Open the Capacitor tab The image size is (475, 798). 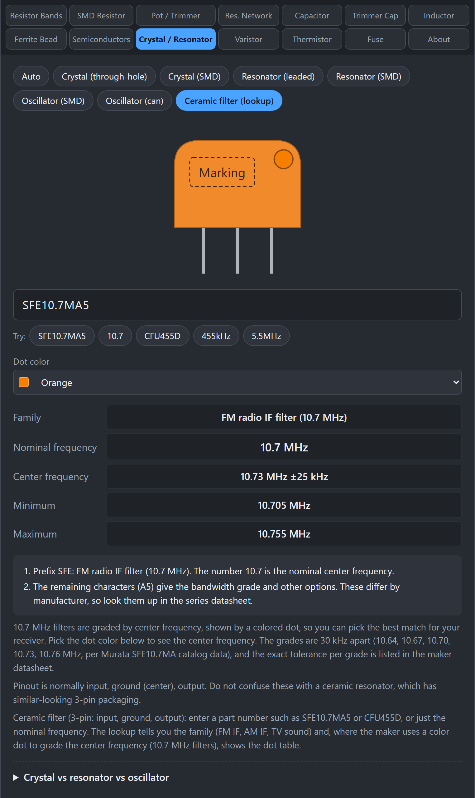click(312, 15)
